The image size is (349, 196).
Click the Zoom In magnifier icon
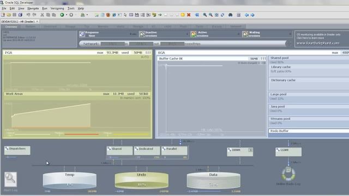coord(205,15)
